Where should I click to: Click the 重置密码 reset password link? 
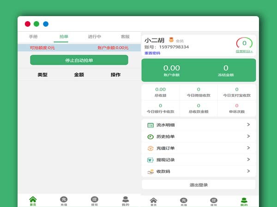pyautogui.click(x=152, y=53)
